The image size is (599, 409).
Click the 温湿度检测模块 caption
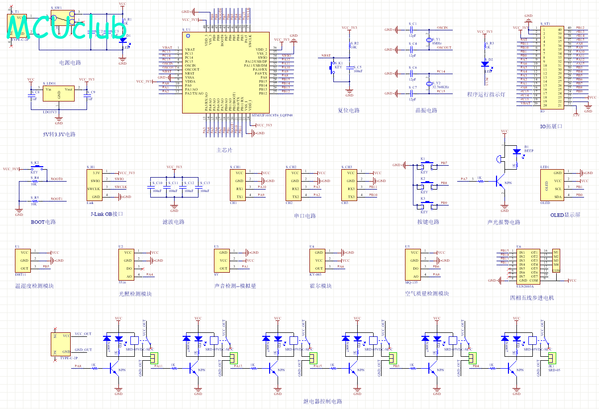click(x=34, y=286)
